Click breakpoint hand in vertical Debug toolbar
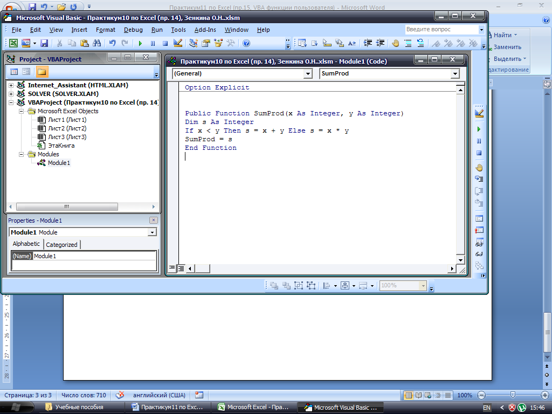The width and height of the screenshot is (552, 414). coord(479,168)
